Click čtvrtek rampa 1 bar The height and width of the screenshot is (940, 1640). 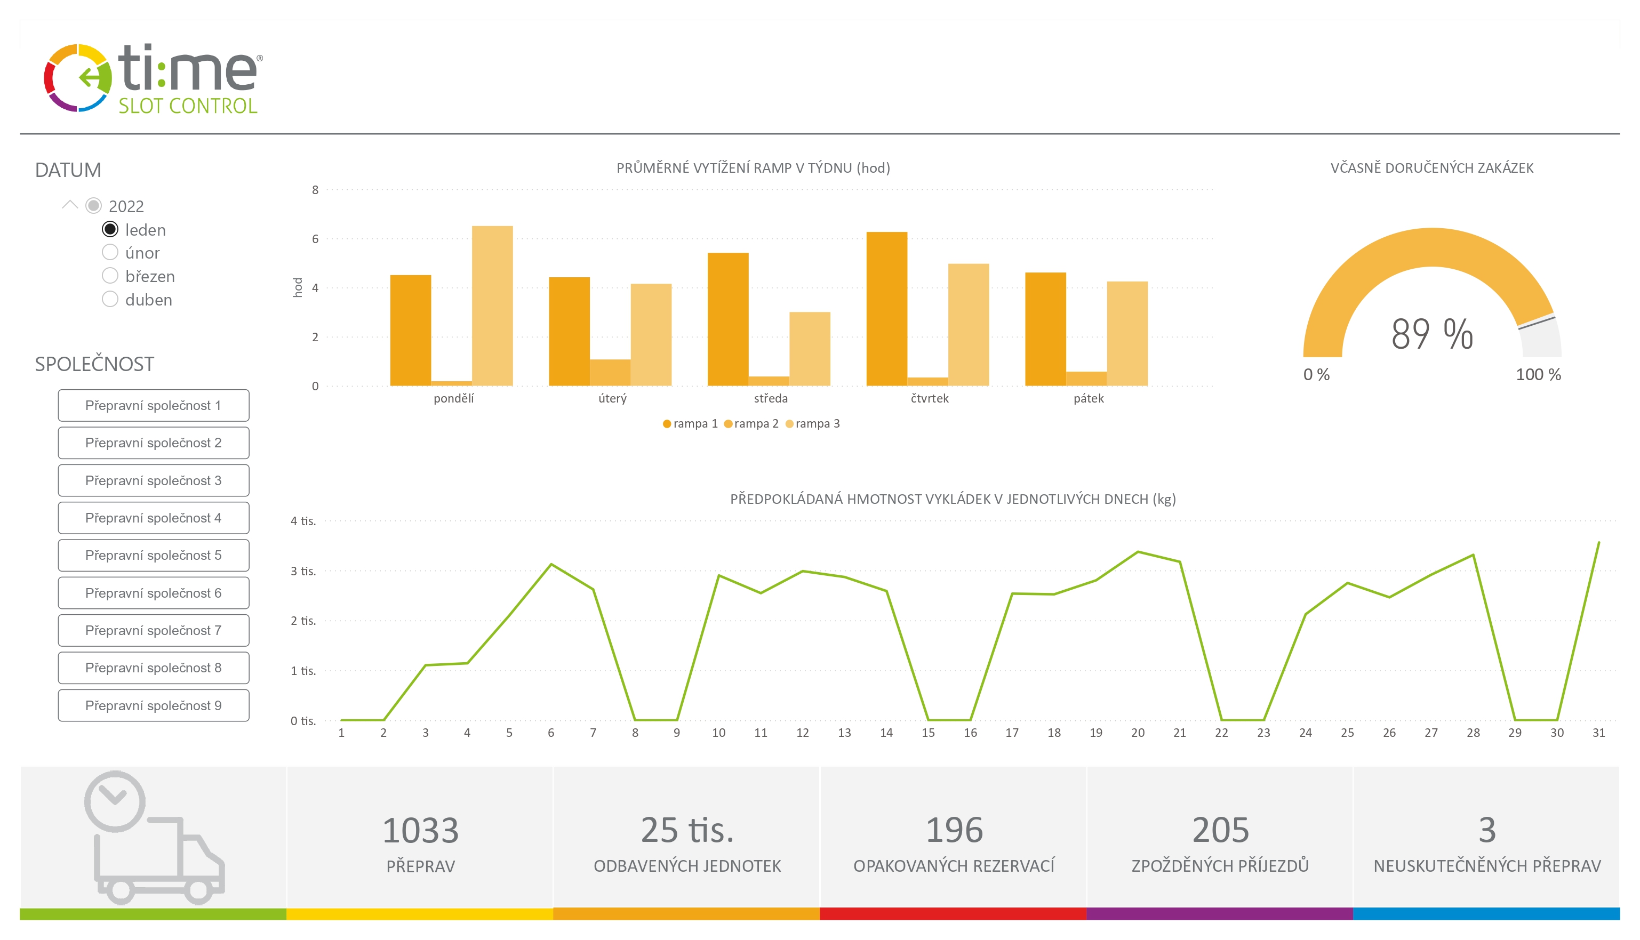click(886, 309)
